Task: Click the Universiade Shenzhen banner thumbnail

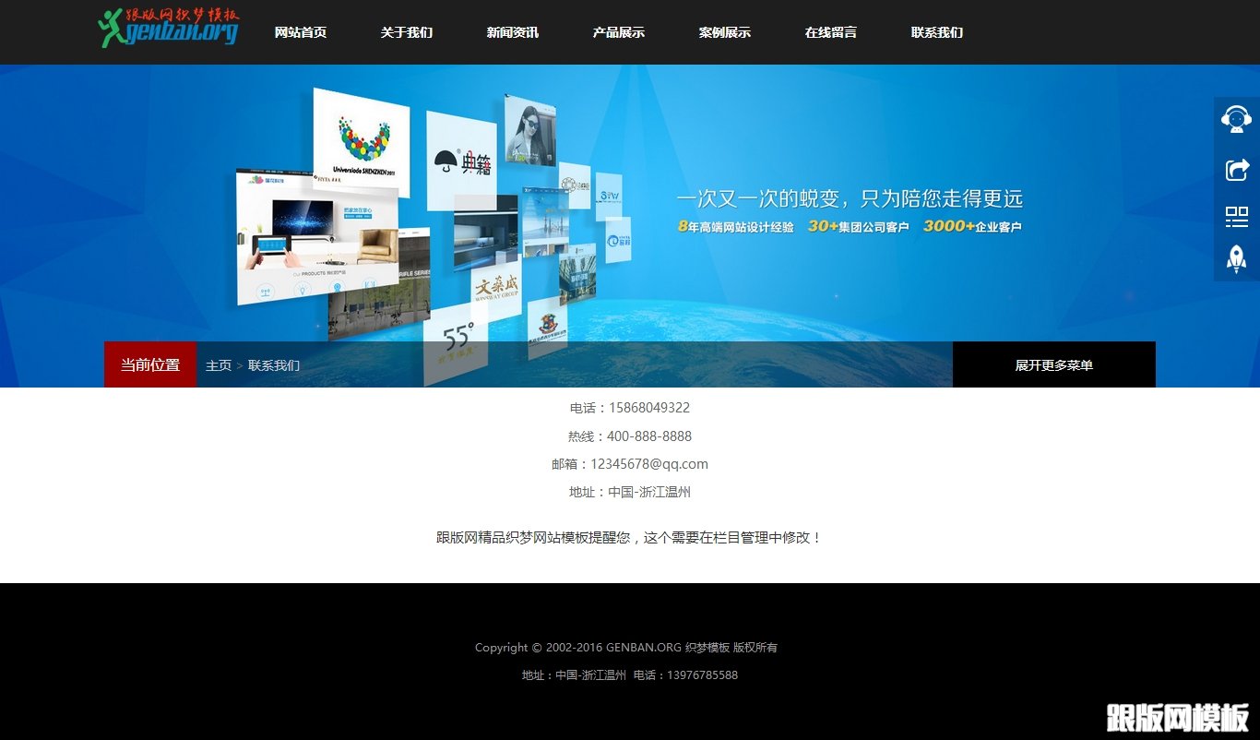Action: tap(361, 142)
